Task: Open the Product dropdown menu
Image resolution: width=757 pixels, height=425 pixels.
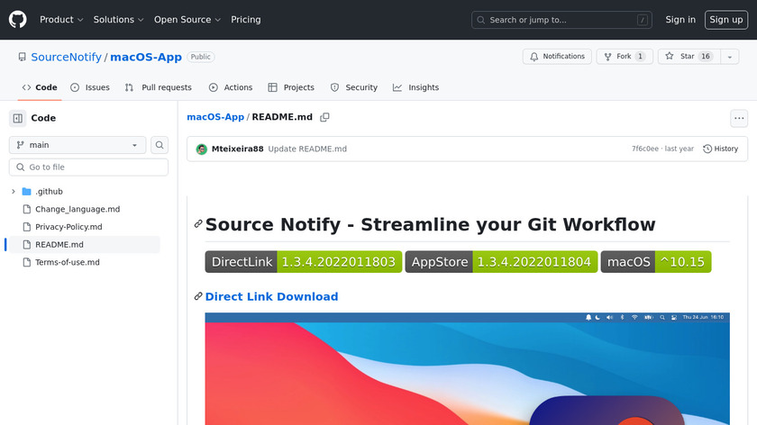Action: [x=61, y=20]
